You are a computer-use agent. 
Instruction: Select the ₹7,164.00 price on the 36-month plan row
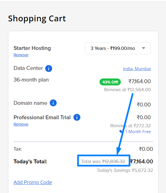pyautogui.click(x=140, y=81)
